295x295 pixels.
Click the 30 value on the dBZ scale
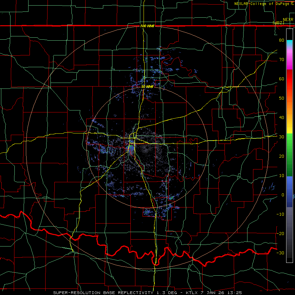pos(282,137)
